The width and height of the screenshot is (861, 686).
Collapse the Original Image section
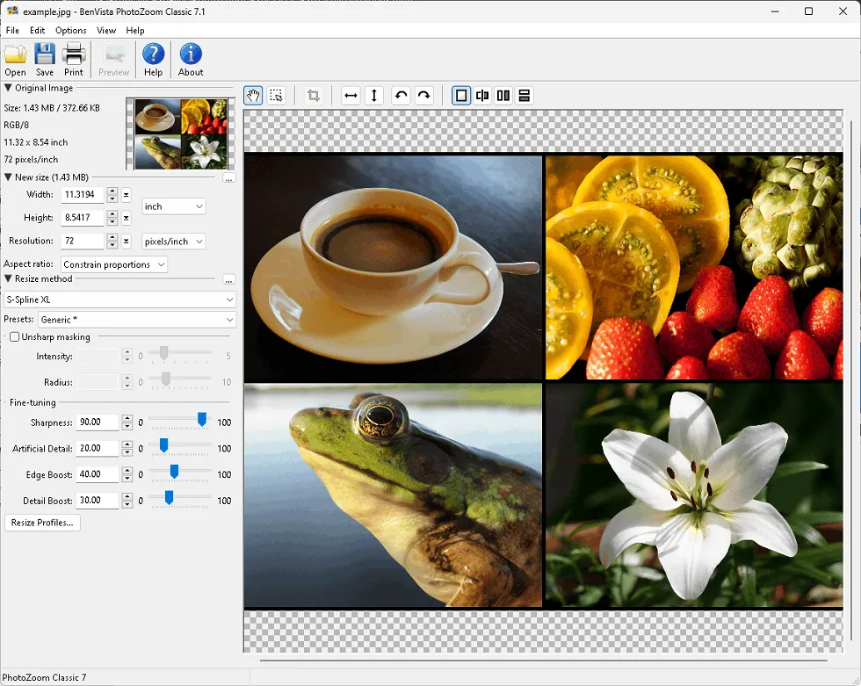[8, 88]
